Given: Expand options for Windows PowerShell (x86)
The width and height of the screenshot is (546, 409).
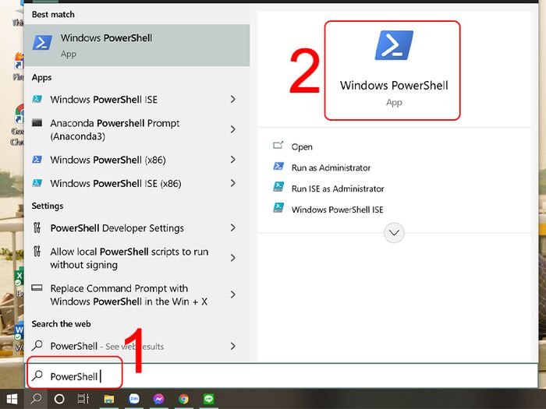Looking at the screenshot, I should [233, 160].
